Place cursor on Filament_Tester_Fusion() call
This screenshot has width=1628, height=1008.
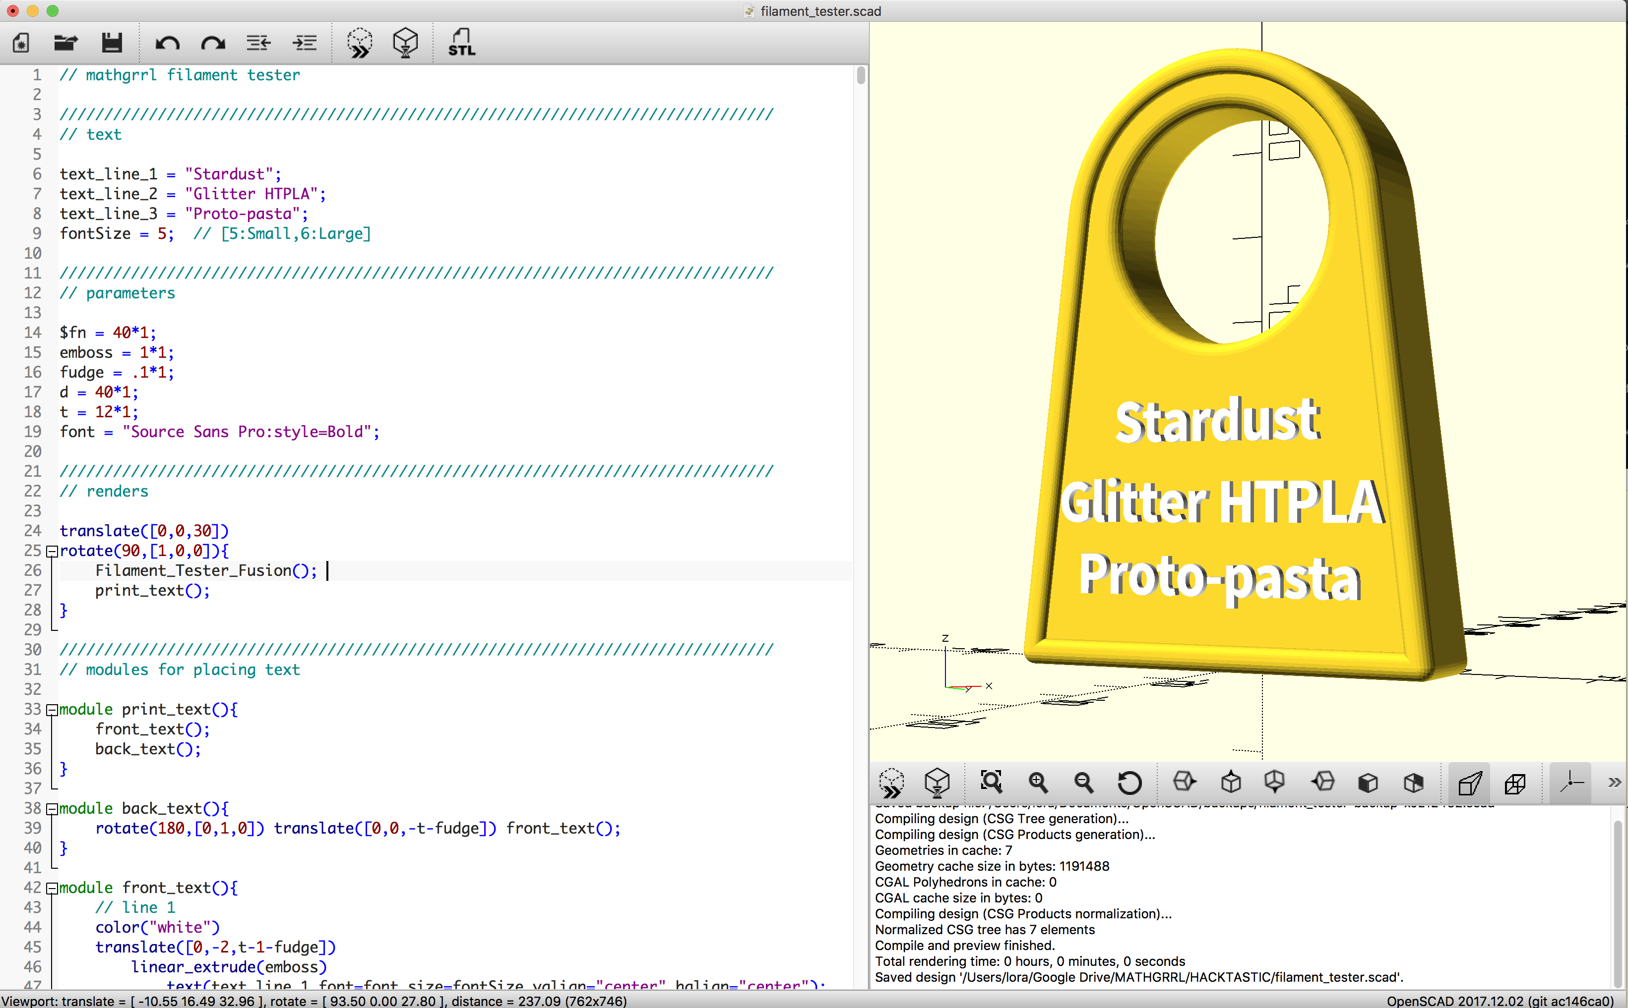tap(205, 571)
